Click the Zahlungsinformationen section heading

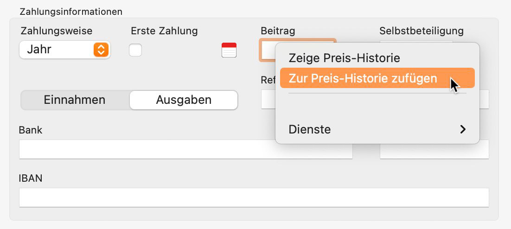pos(71,12)
